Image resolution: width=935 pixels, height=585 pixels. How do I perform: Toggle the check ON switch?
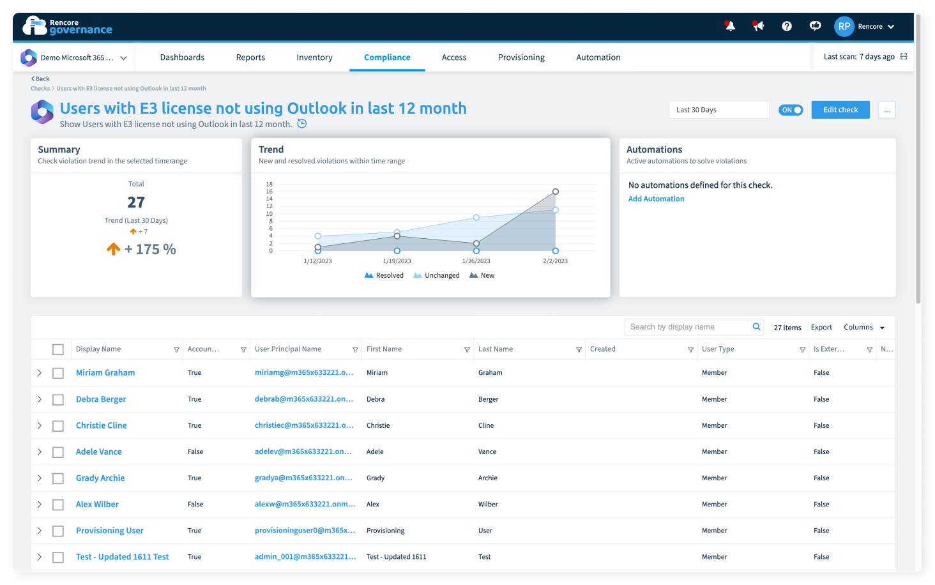[x=791, y=110]
